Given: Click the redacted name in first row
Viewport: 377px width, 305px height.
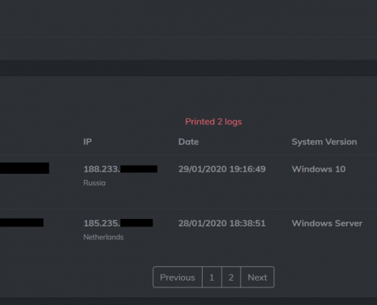Looking at the screenshot, I should tap(24, 168).
